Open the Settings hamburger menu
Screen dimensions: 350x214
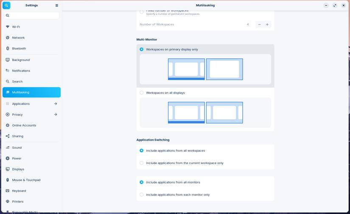click(57, 6)
